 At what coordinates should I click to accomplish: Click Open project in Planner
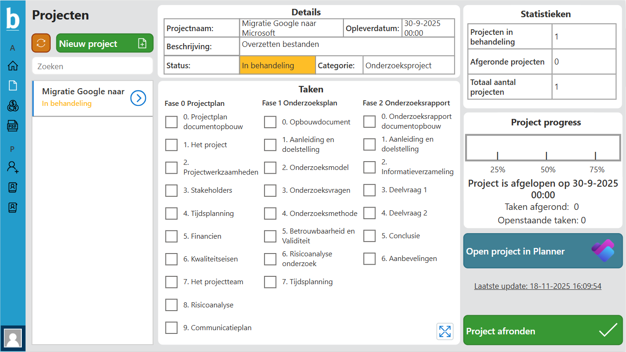pyautogui.click(x=543, y=251)
